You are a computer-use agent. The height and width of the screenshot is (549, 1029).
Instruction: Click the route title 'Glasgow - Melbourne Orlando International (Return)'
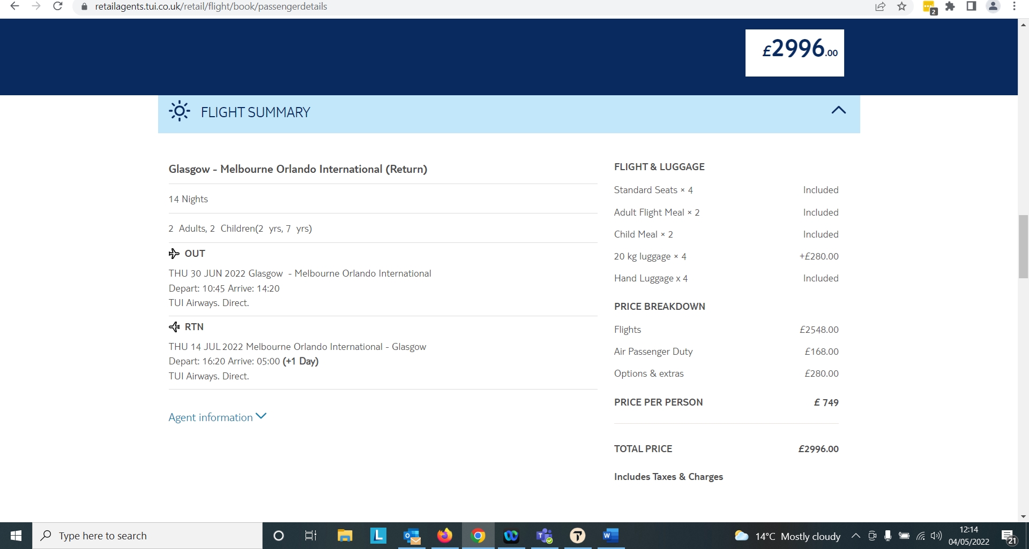tap(298, 169)
